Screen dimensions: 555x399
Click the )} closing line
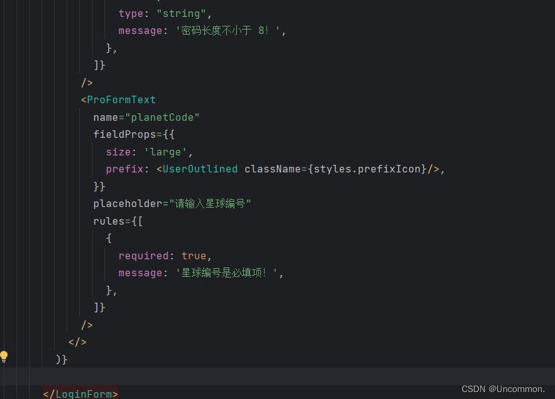coord(61,359)
